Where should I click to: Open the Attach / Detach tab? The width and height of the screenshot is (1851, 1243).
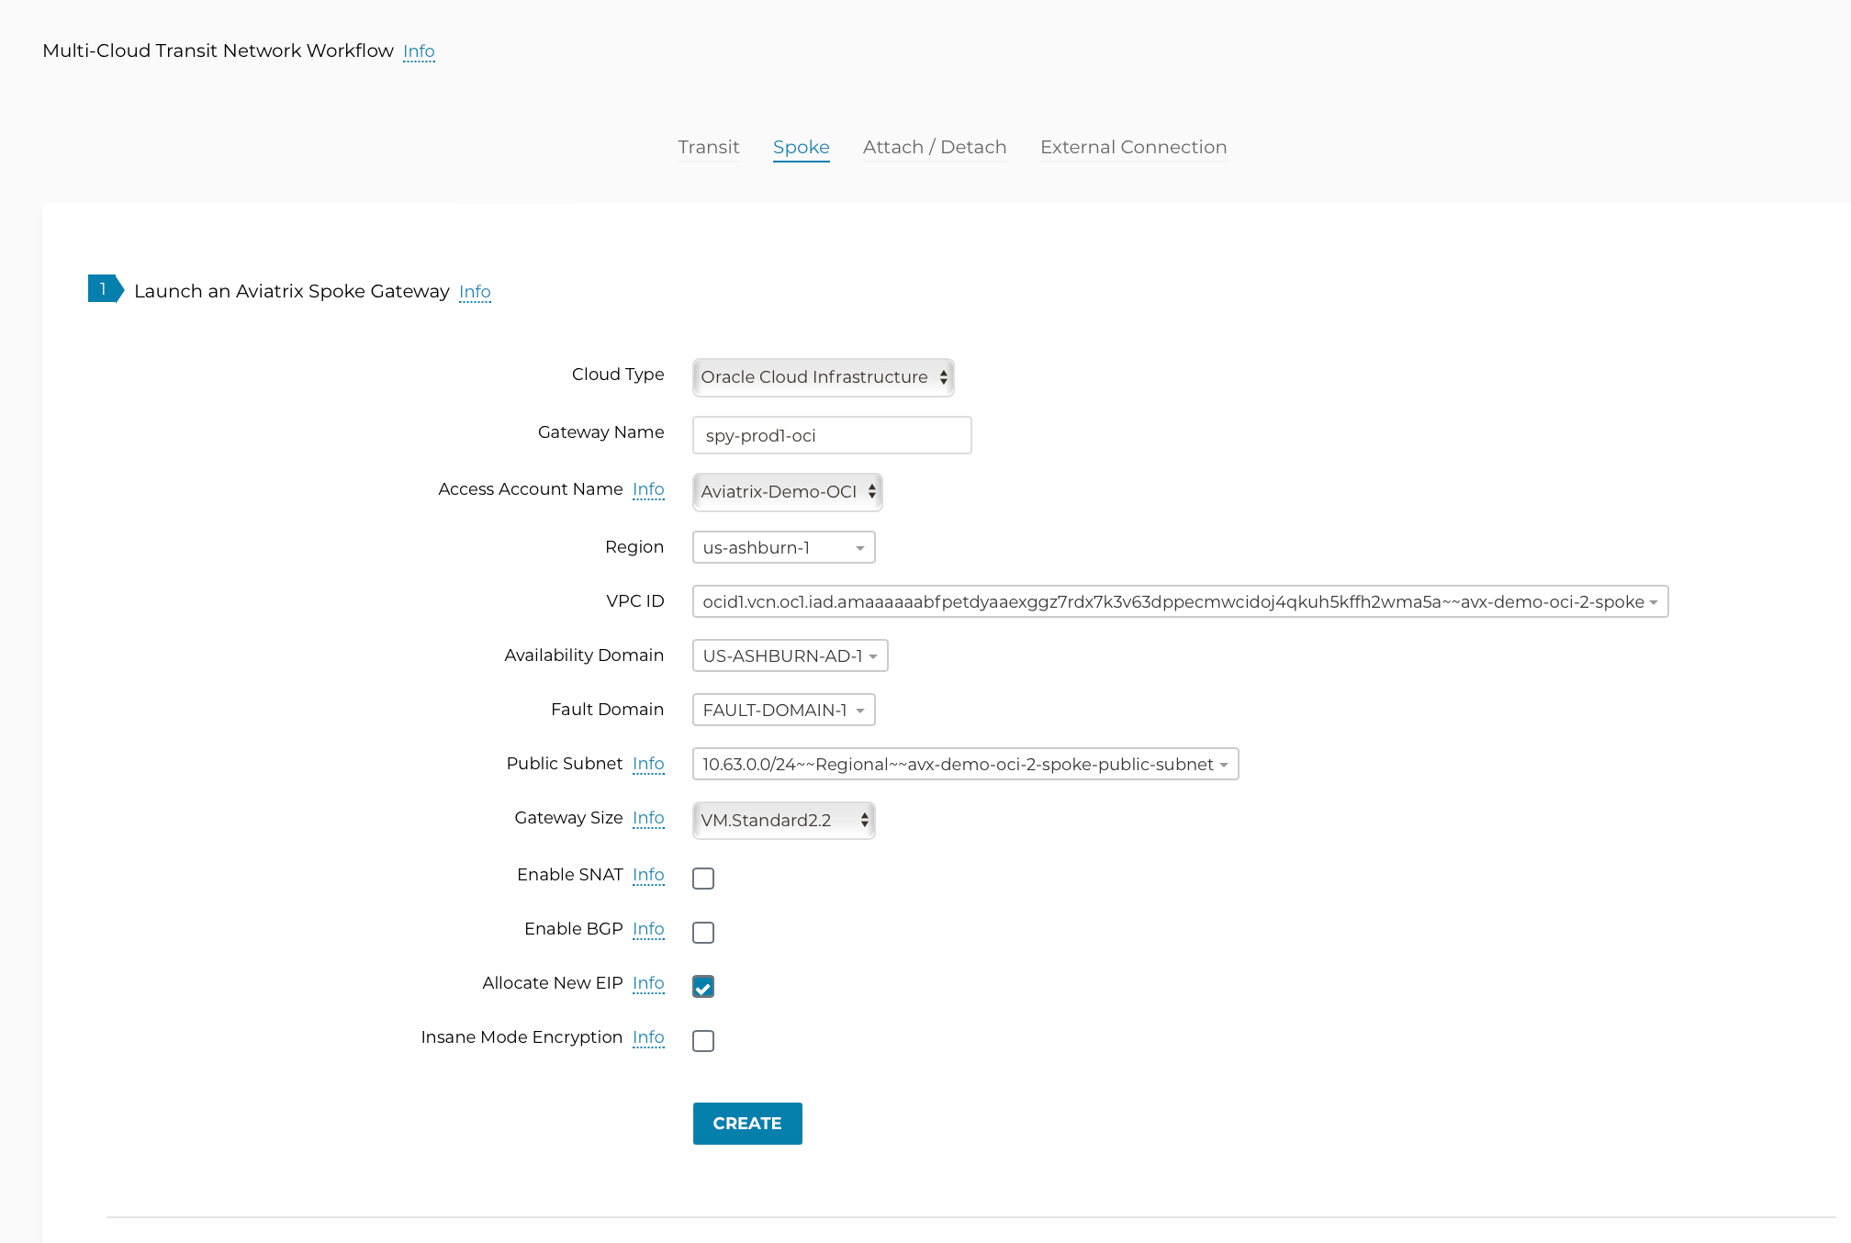[x=934, y=147]
